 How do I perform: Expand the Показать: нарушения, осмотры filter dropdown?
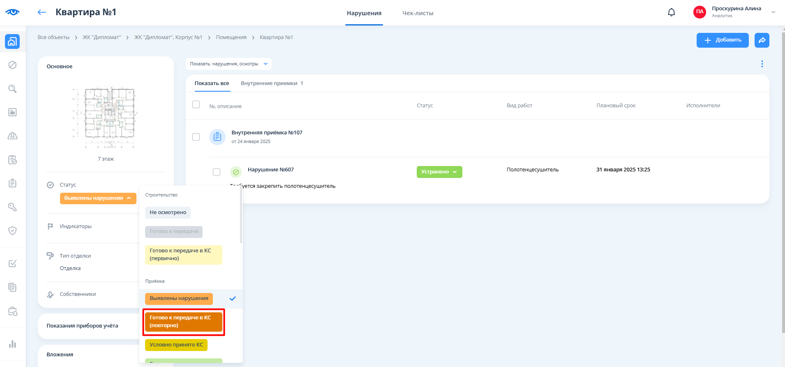click(x=229, y=64)
